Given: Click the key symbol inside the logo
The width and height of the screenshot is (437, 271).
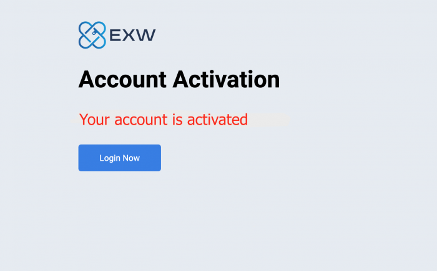Looking at the screenshot, I should (x=95, y=32).
